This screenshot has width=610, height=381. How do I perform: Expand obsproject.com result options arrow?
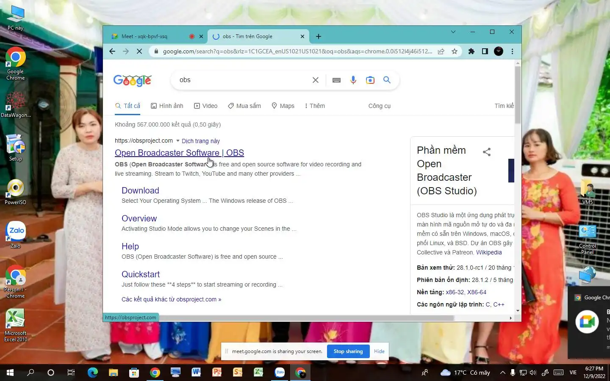pos(177,141)
